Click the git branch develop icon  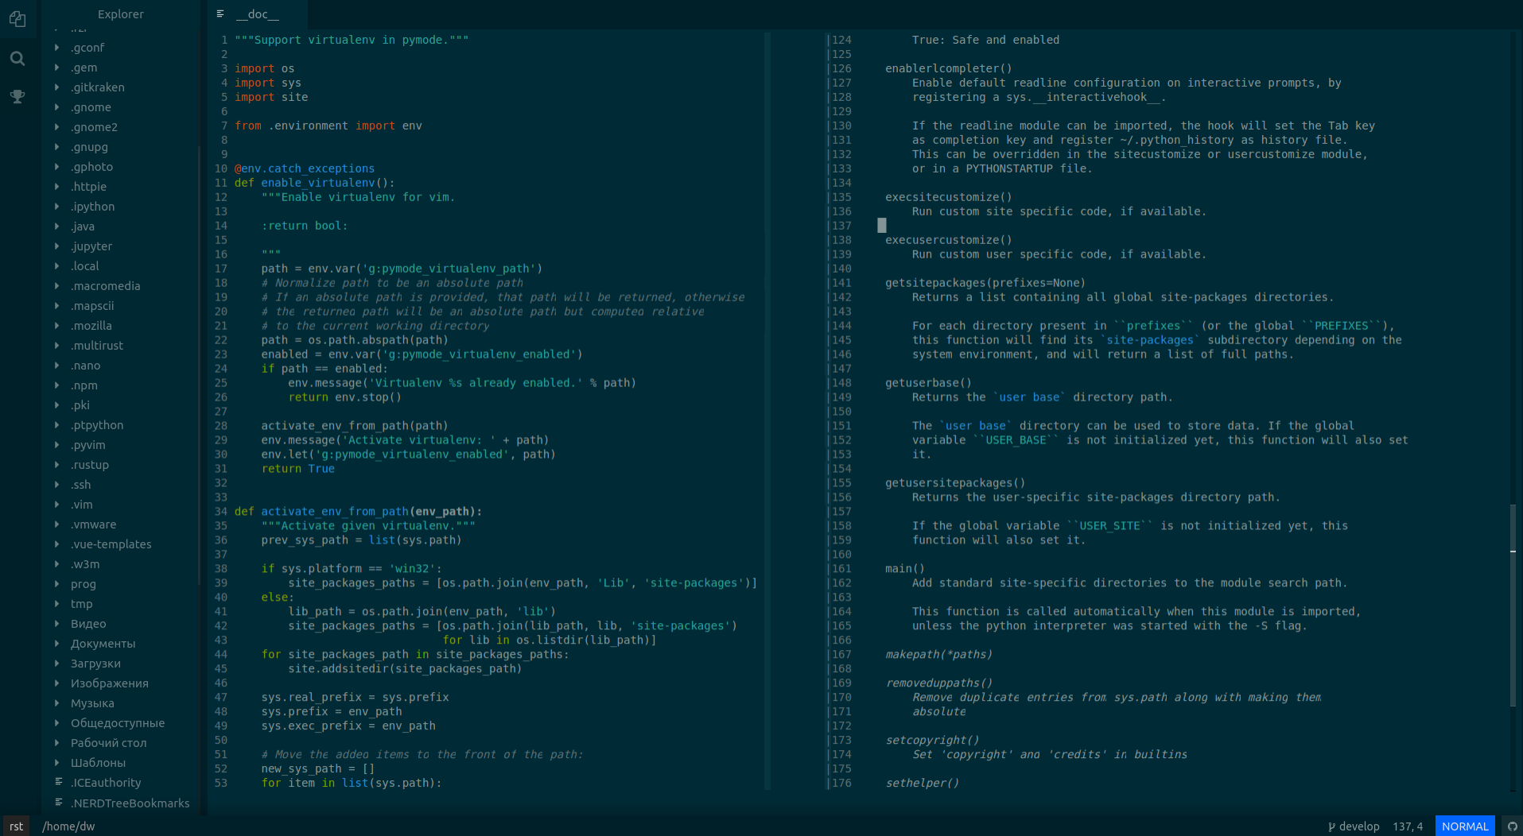pos(1331,826)
